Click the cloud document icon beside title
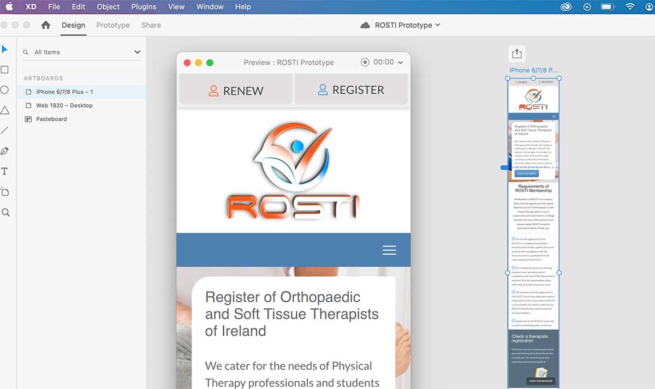The height and width of the screenshot is (389, 655). pyautogui.click(x=365, y=25)
